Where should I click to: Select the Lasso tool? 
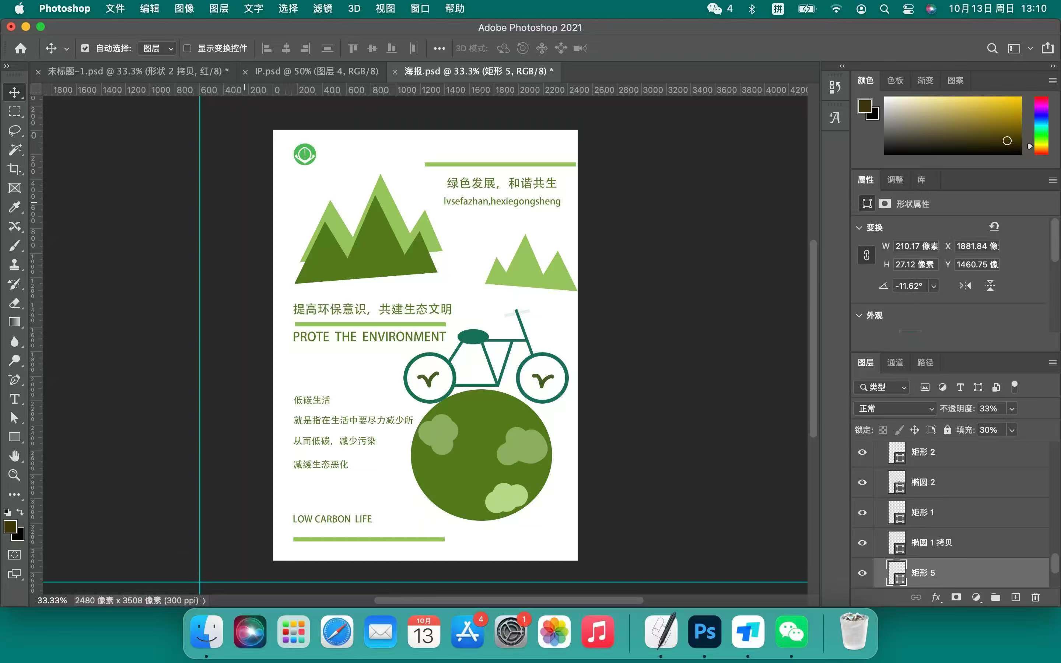point(14,131)
